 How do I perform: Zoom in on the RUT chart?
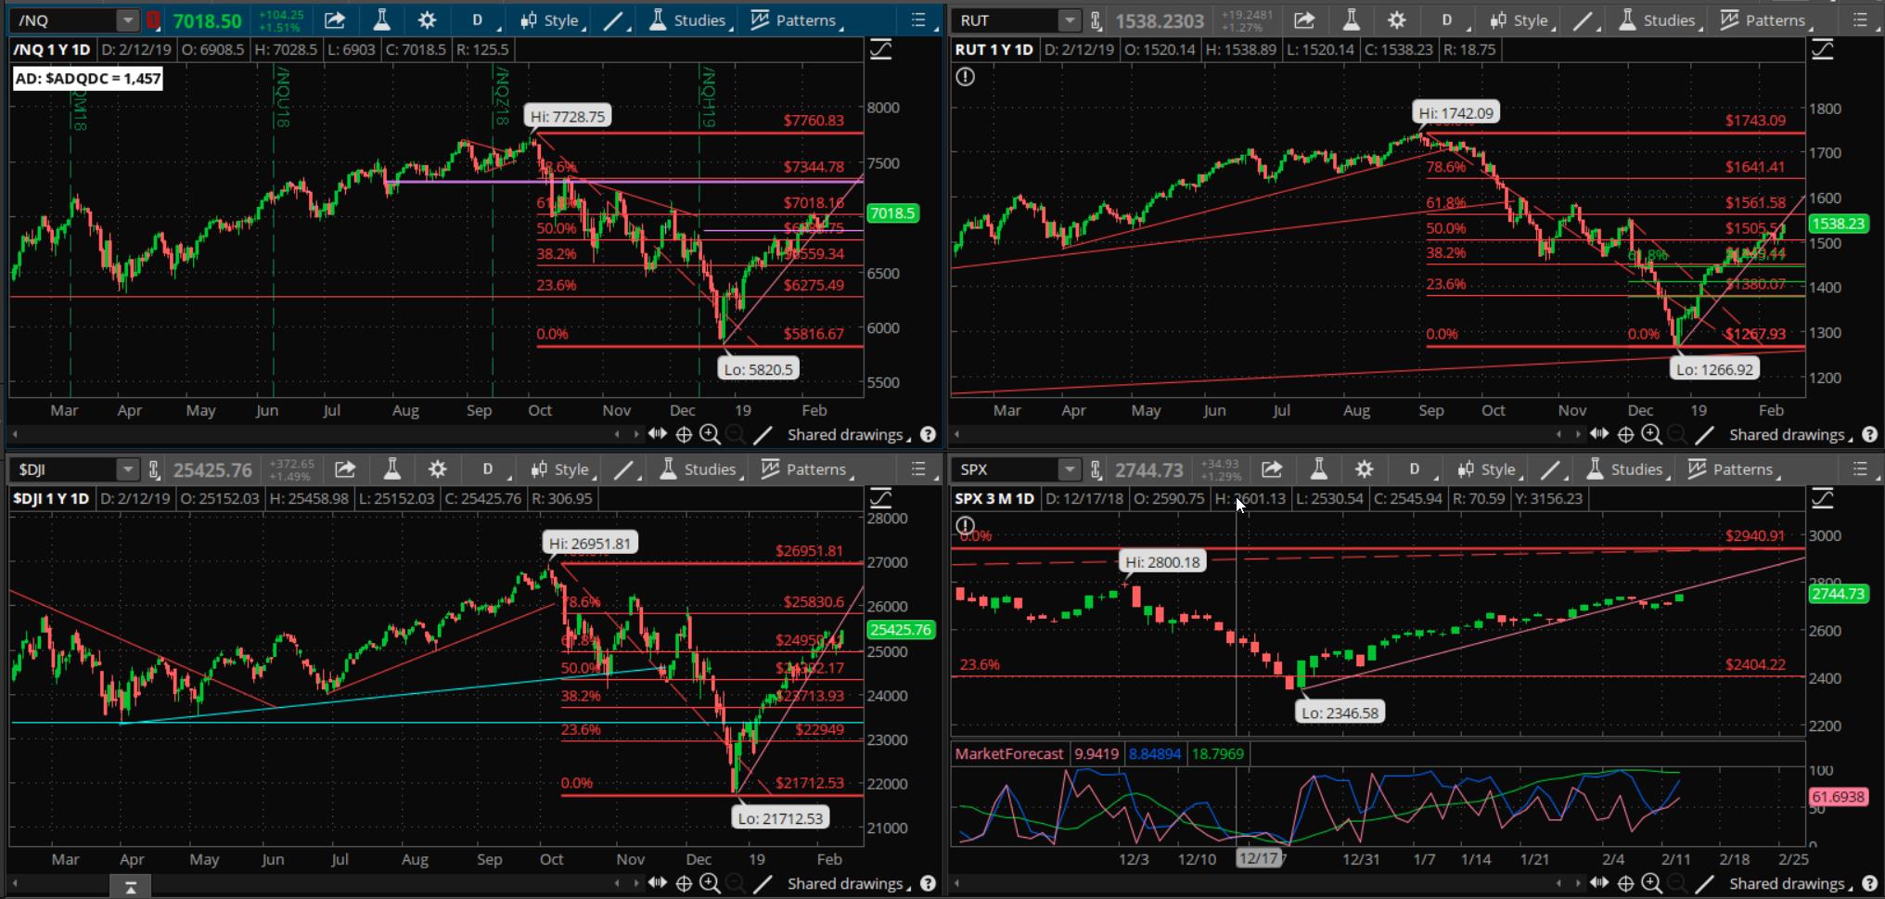[1651, 434]
